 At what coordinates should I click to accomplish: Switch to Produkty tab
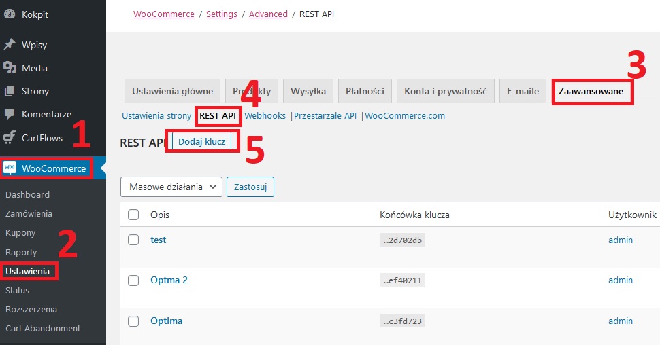click(252, 91)
